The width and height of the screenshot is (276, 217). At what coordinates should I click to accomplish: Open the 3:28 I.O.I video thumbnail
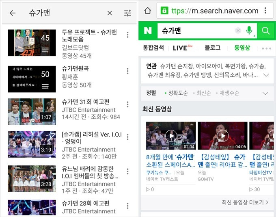(x=32, y=178)
